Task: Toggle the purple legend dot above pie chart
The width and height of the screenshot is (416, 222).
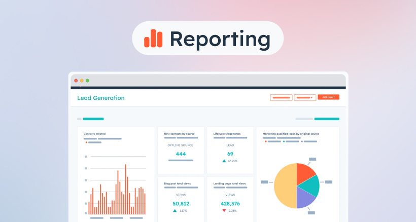Action: pos(302,141)
